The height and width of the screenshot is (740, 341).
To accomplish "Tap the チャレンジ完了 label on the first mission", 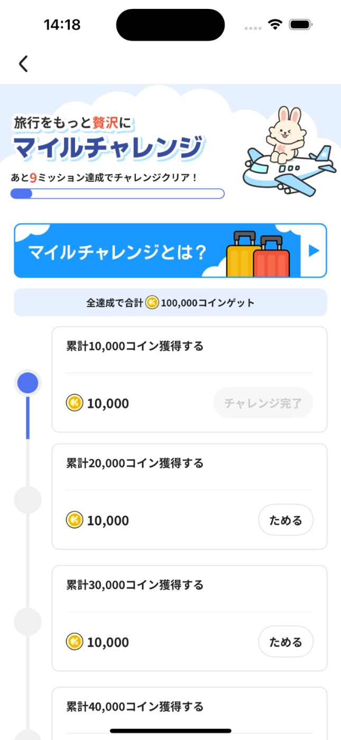I will pyautogui.click(x=263, y=403).
